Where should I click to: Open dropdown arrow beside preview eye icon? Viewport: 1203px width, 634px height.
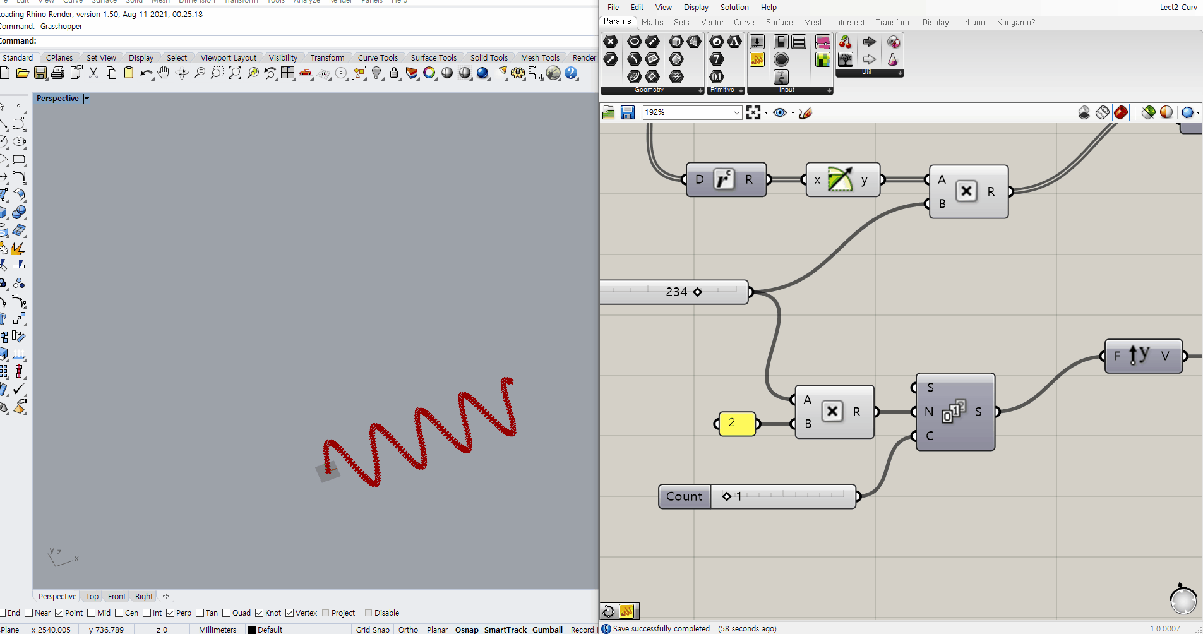[793, 113]
